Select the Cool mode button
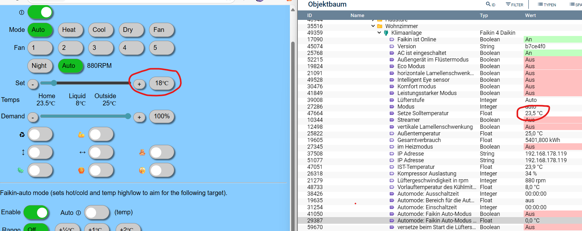 pyautogui.click(x=101, y=30)
